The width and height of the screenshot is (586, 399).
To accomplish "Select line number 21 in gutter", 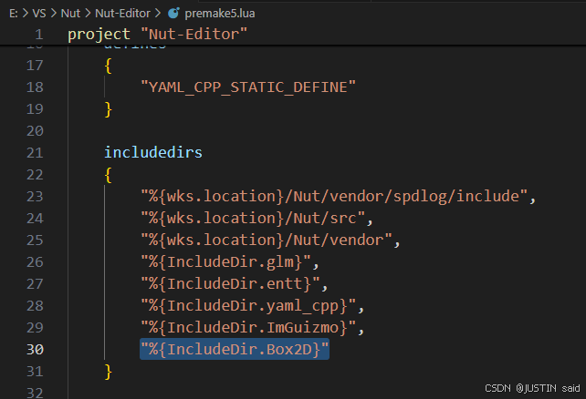I will pos(34,152).
